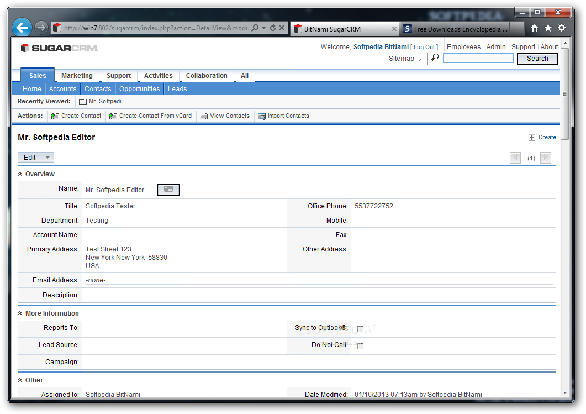Click the magnifier icon beside search field
The width and height of the screenshot is (586, 414).
click(435, 57)
